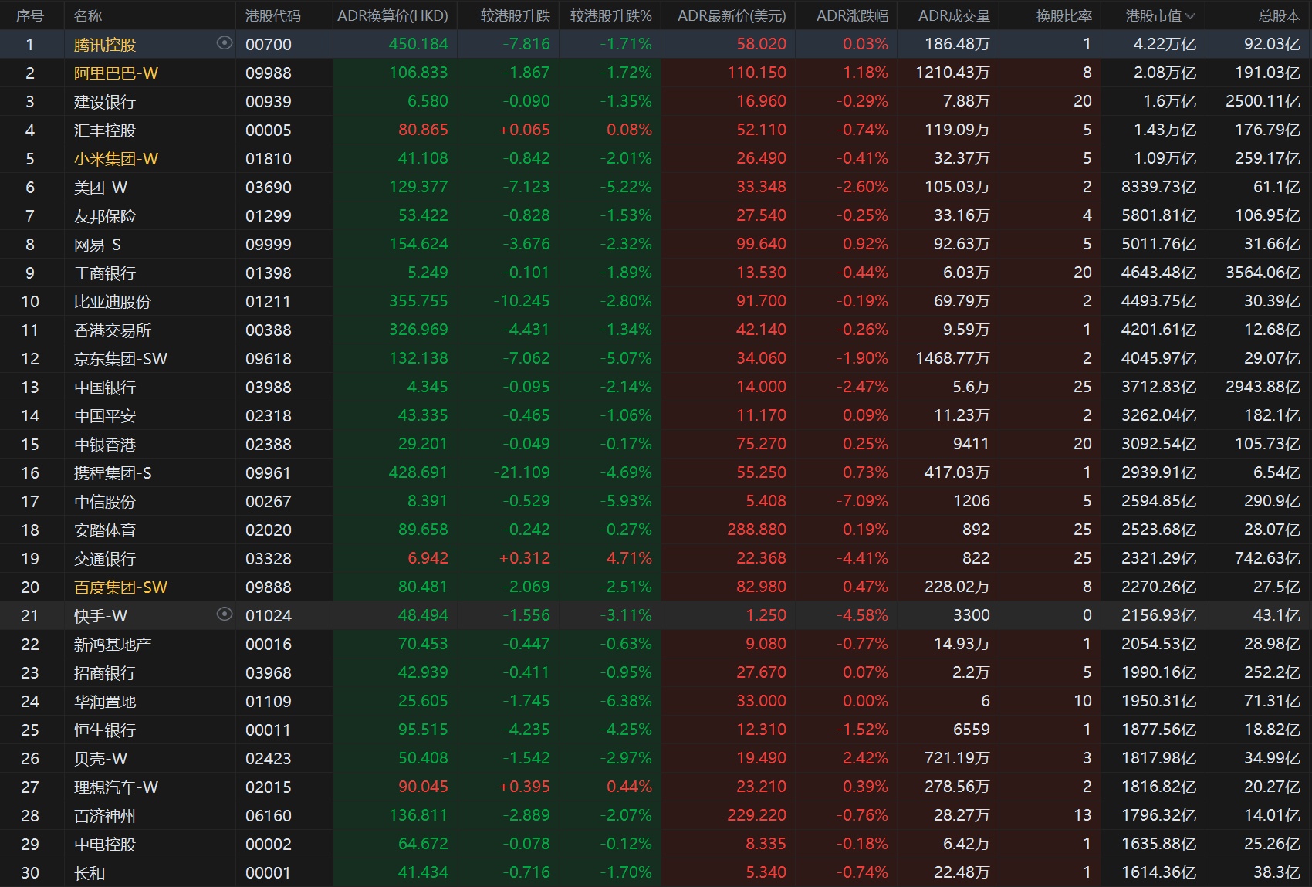Sort by 较港股升跌% column header
The width and height of the screenshot is (1312, 887).
(x=610, y=16)
